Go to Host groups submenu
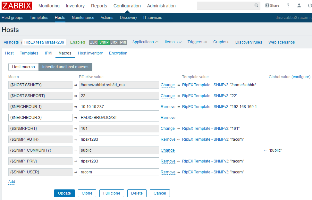This screenshot has height=200, width=312. [x=12, y=18]
